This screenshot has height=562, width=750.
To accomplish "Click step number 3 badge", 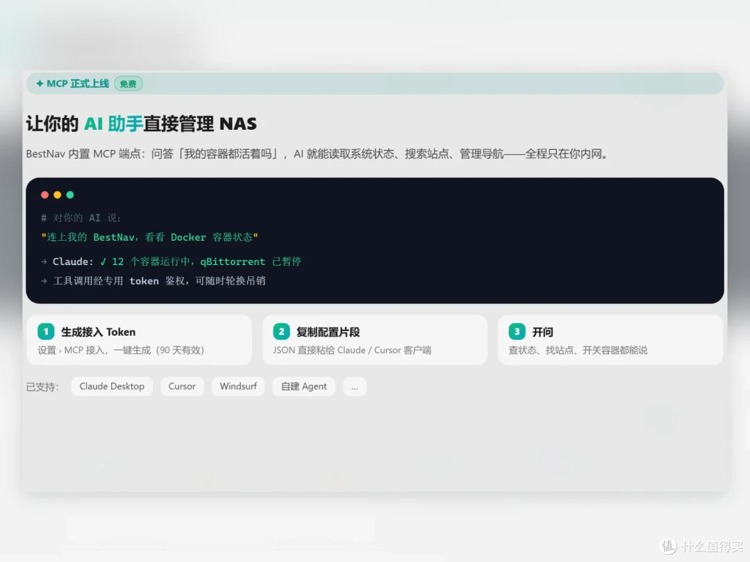I will coord(517,332).
